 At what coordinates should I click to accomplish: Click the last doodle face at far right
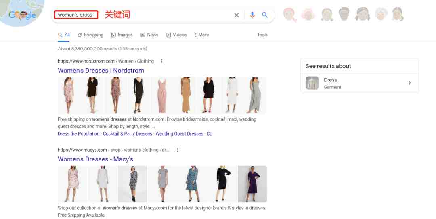point(398,14)
